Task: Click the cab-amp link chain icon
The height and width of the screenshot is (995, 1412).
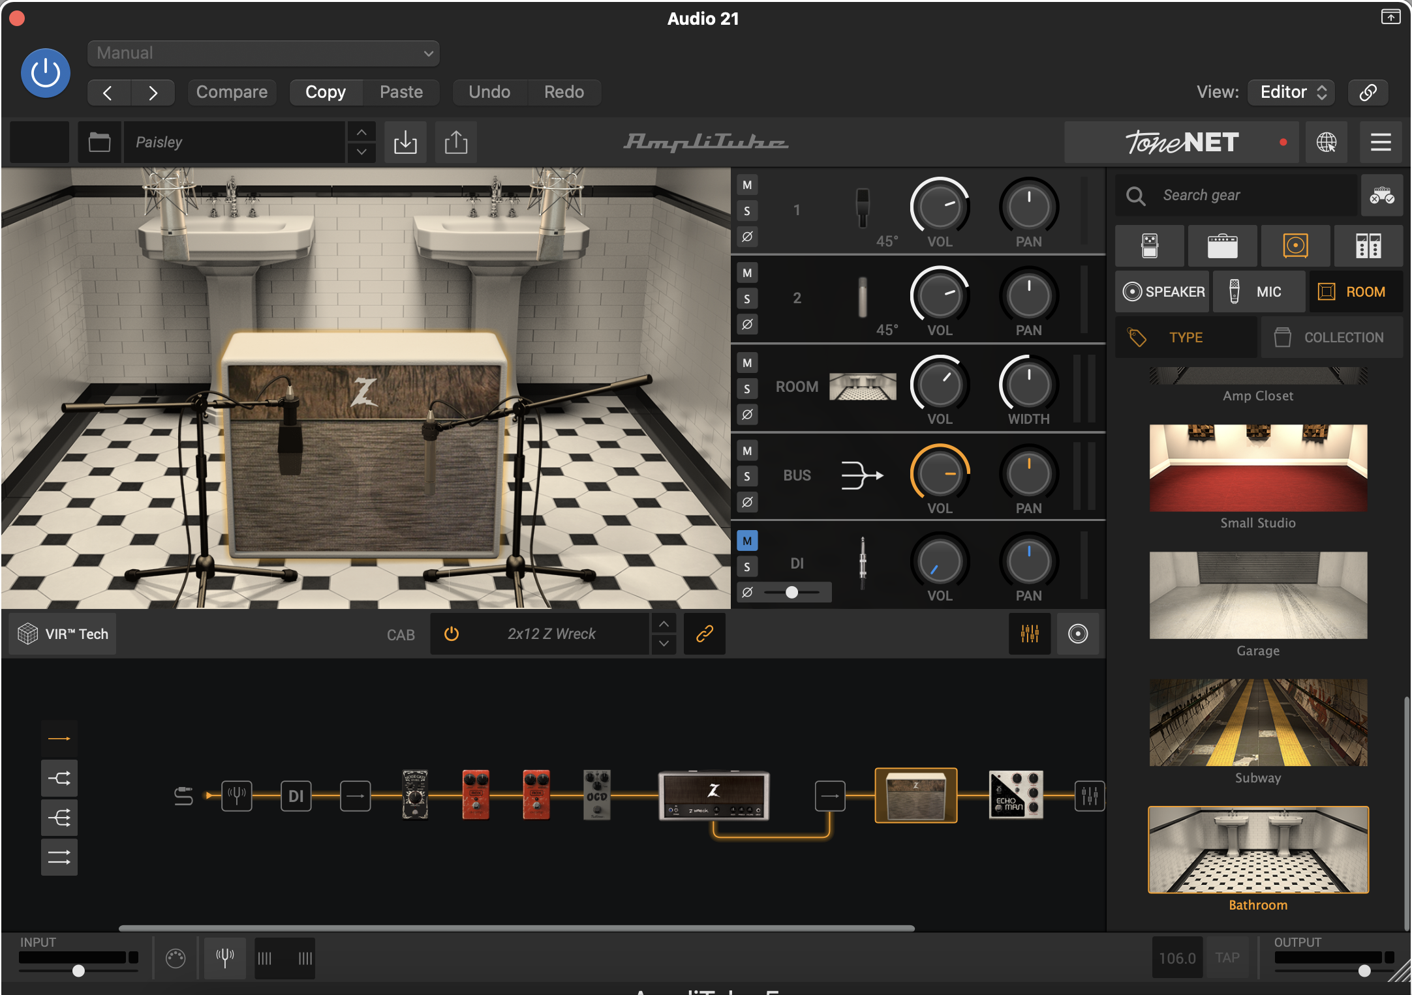Action: pyautogui.click(x=705, y=634)
